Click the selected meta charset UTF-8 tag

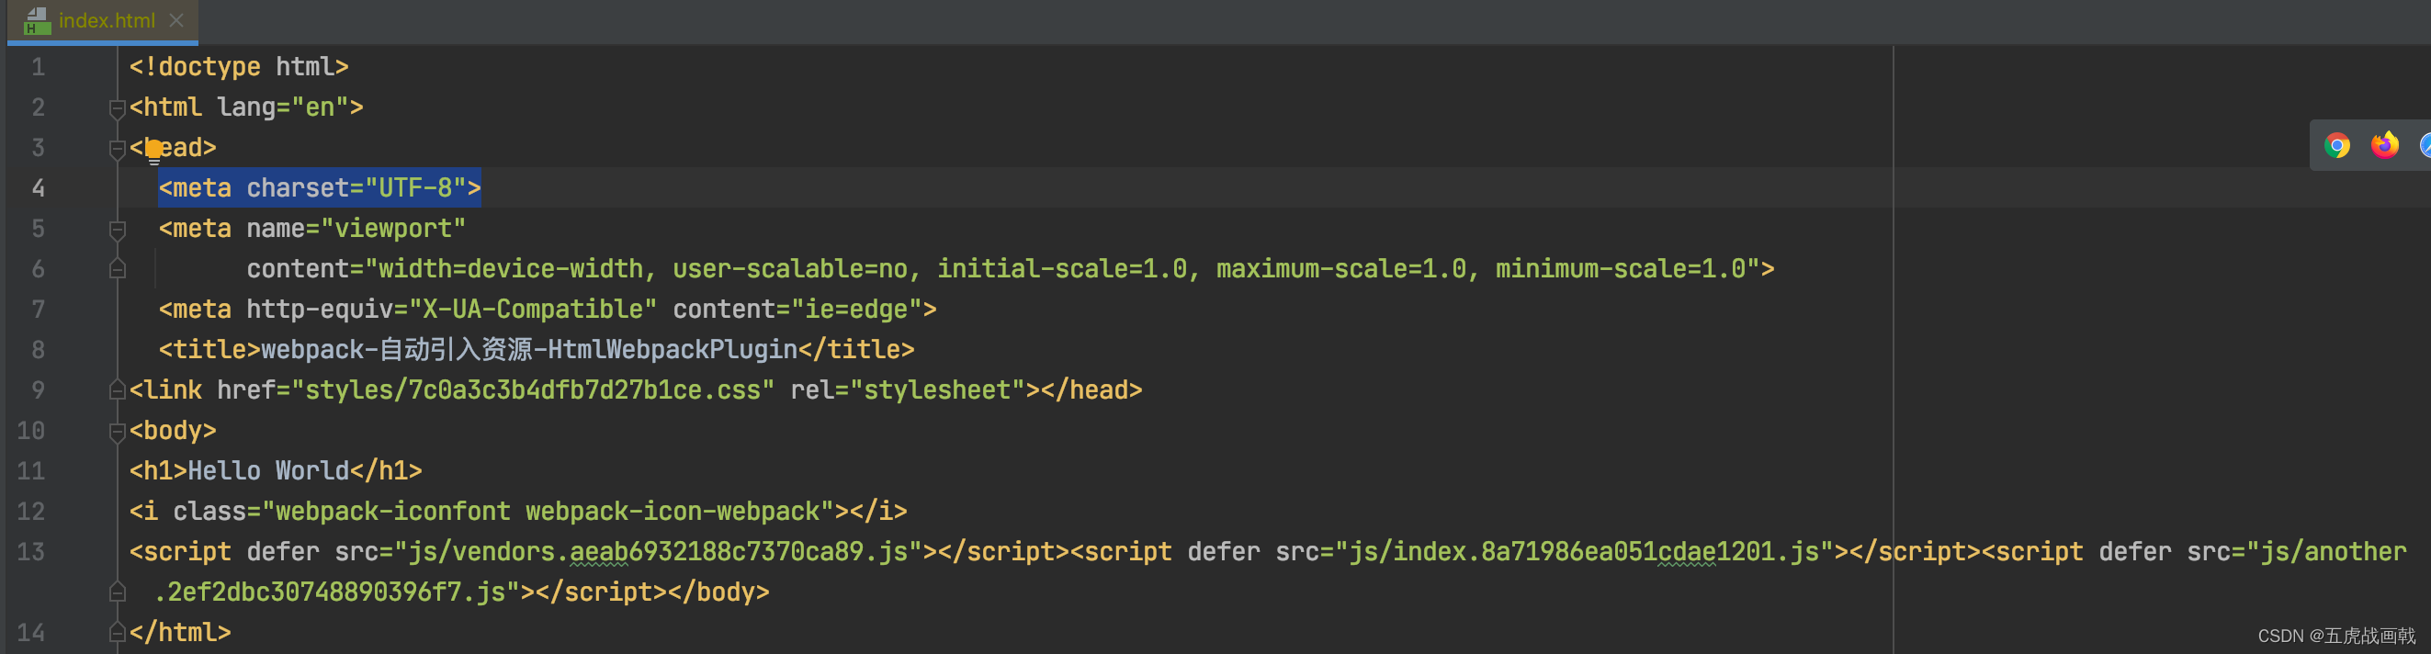point(320,187)
